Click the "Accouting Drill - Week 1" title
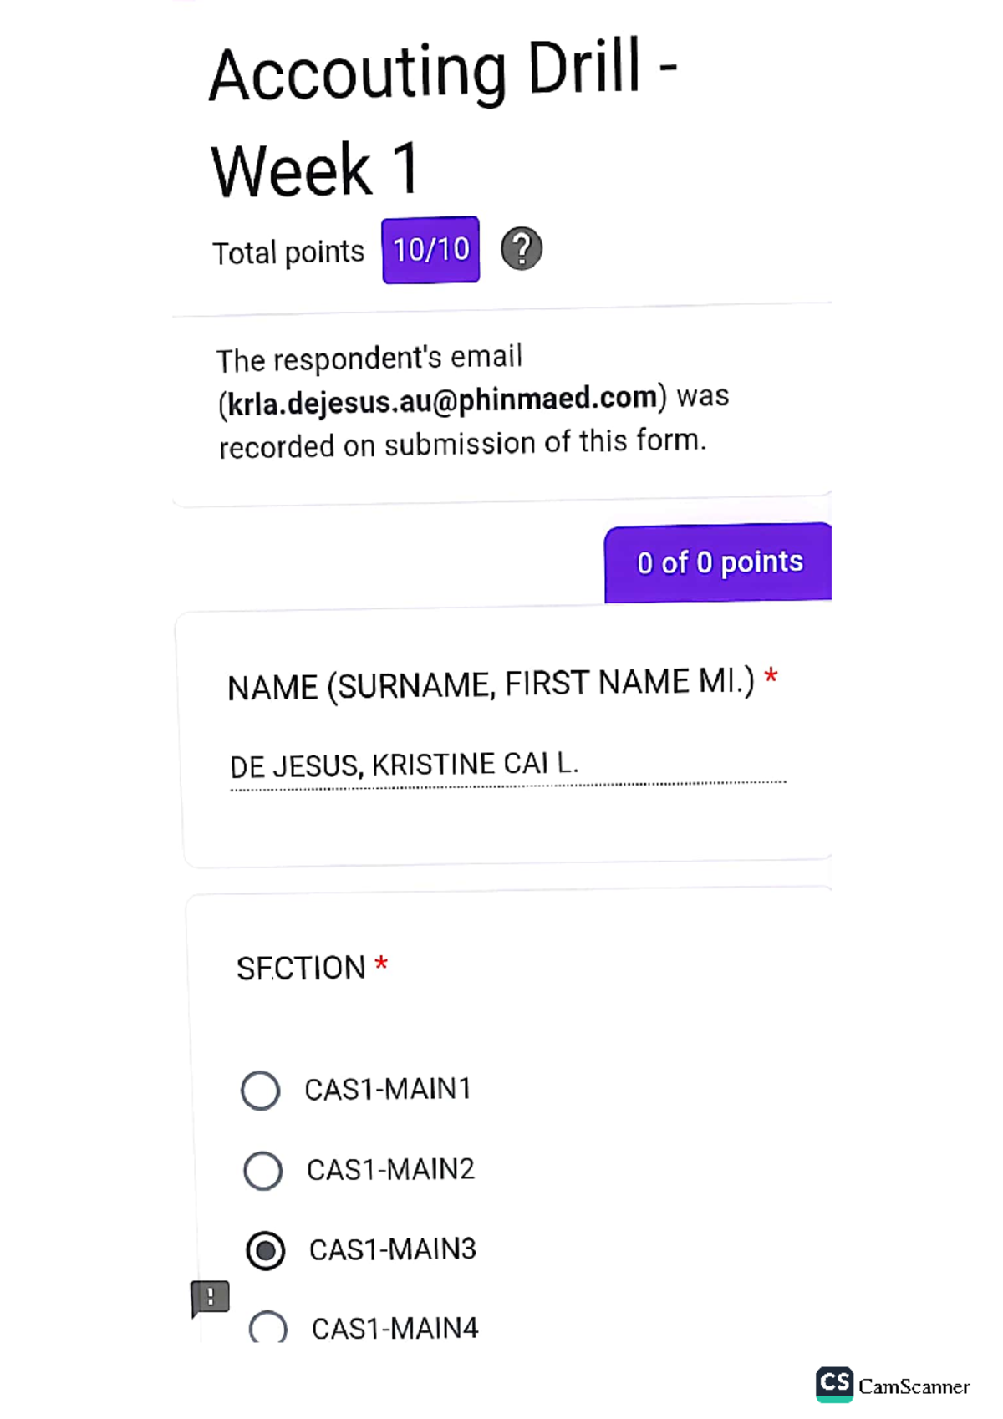 point(441,120)
